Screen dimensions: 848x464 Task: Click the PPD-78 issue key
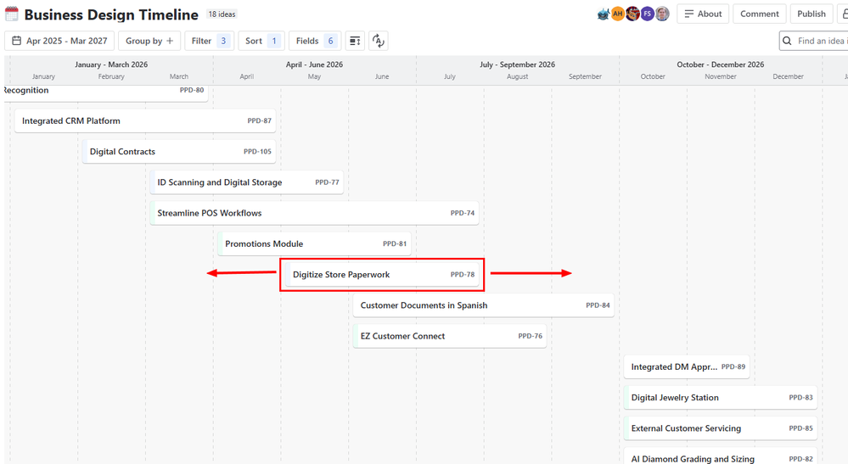pos(463,275)
